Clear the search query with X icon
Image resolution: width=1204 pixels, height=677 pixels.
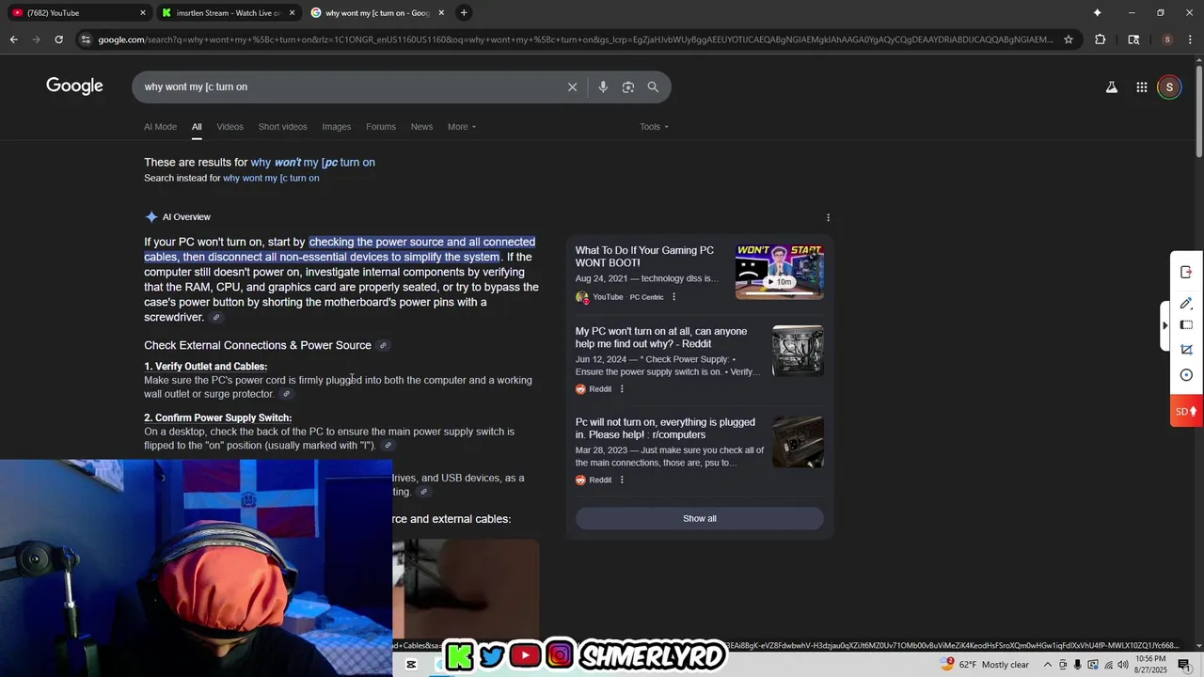click(x=572, y=87)
